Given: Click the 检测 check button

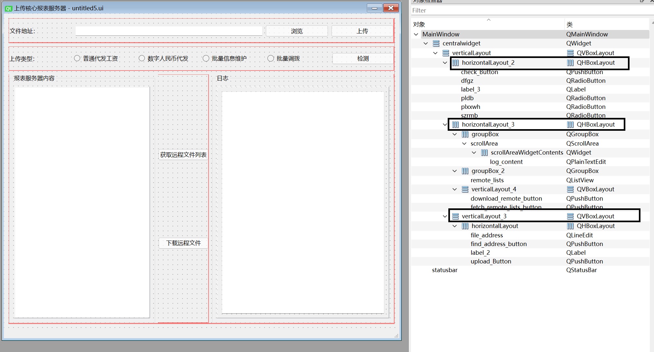Looking at the screenshot, I should (x=363, y=59).
